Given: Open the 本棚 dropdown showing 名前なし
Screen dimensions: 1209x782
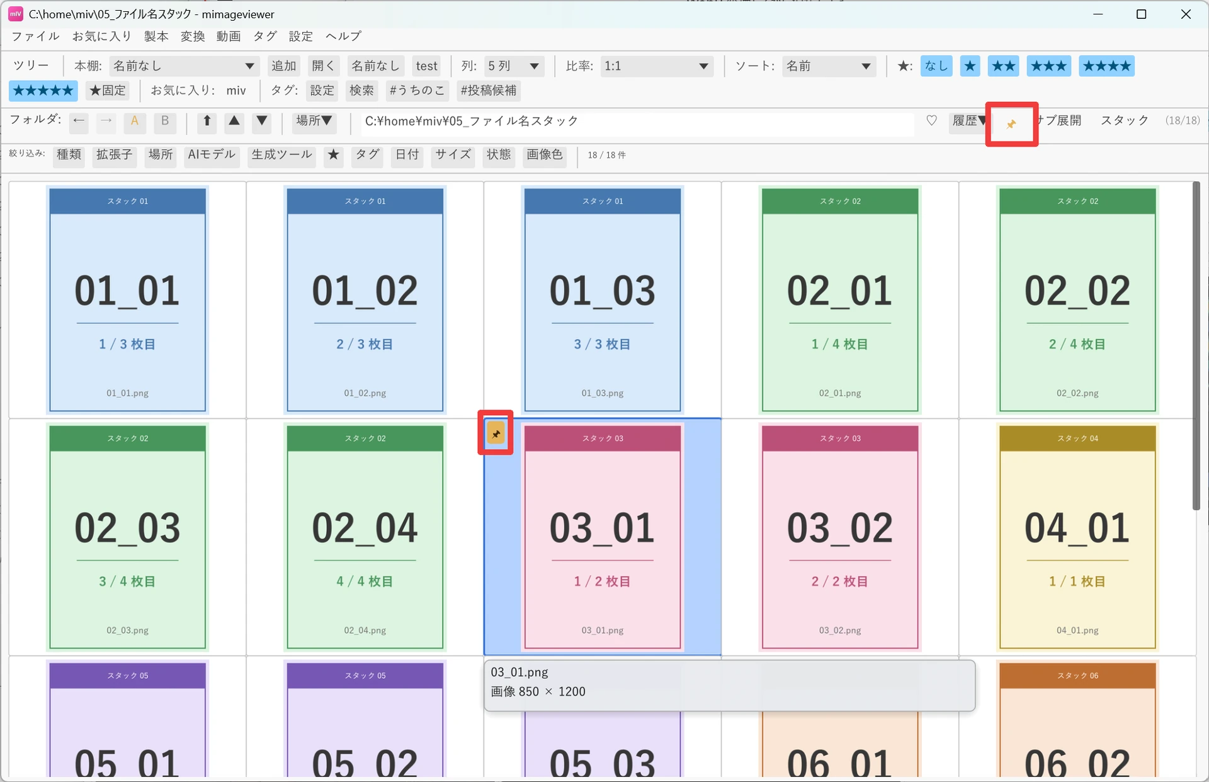Looking at the screenshot, I should (x=184, y=66).
